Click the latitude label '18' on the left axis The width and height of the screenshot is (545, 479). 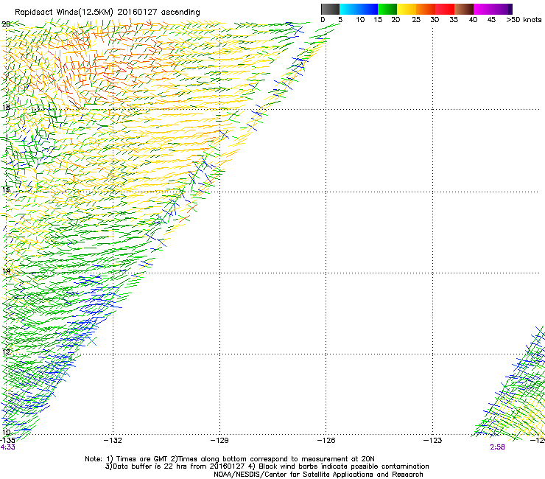tap(6, 107)
